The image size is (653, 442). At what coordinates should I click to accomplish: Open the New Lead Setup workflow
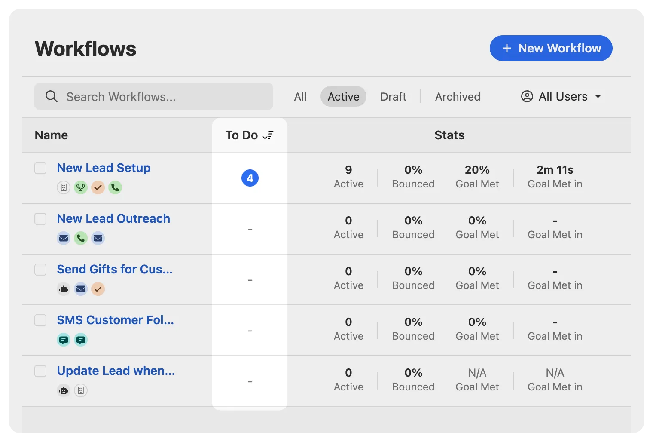[x=104, y=168]
